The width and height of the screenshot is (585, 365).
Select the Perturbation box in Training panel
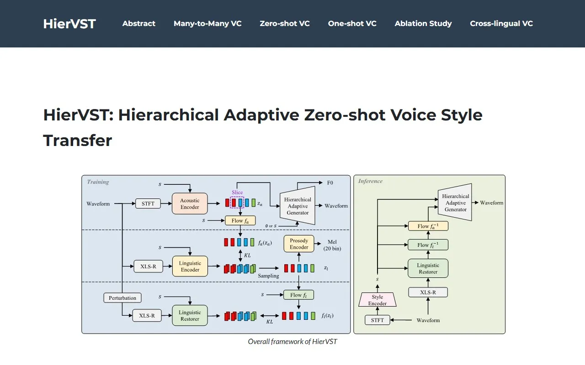[x=122, y=298]
